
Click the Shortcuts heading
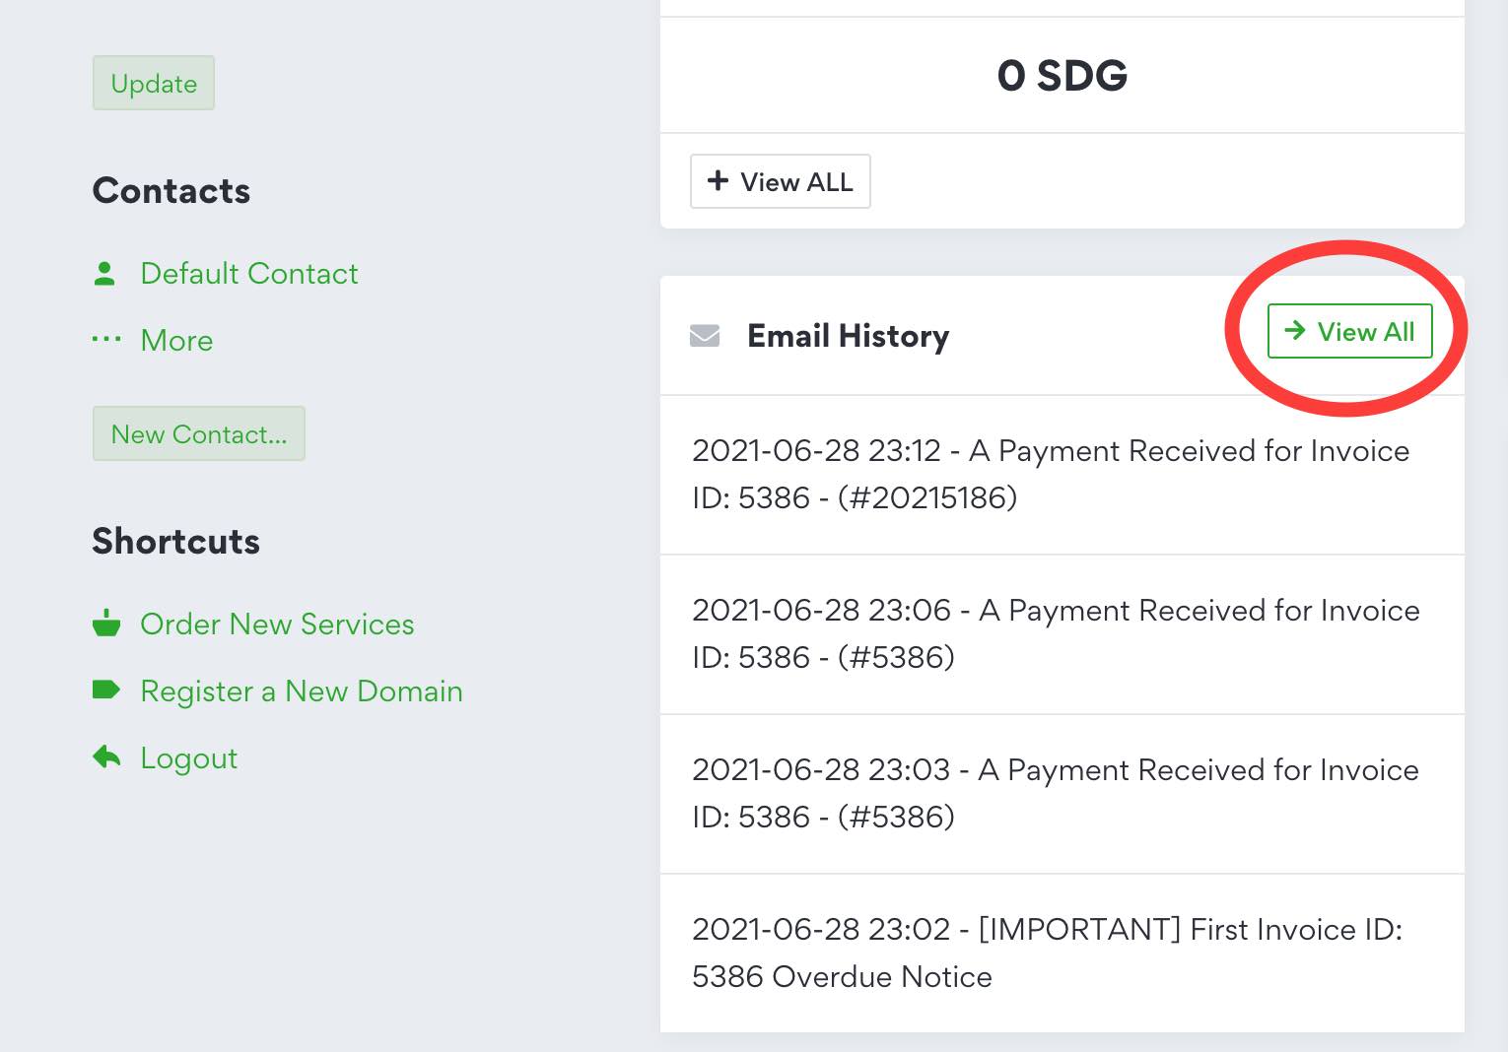[x=176, y=541]
